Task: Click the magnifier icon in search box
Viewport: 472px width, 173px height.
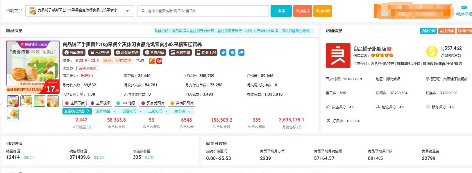Action: point(143,11)
